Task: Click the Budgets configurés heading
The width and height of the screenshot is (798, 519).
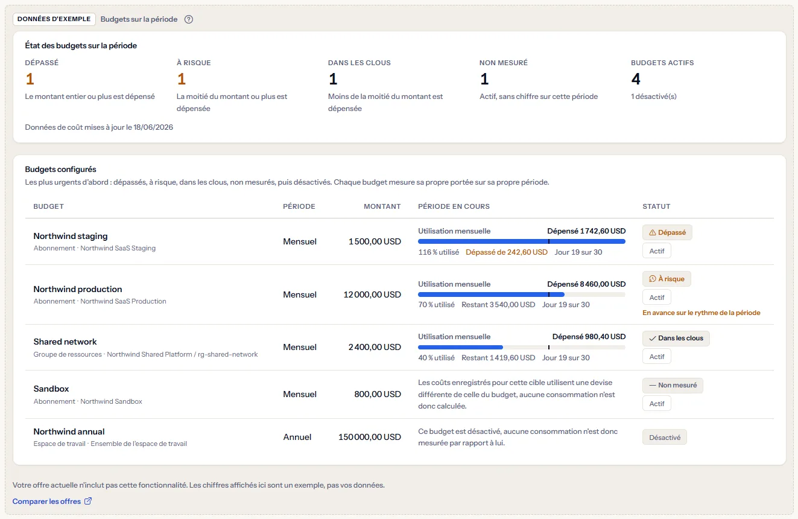Action: (x=60, y=170)
